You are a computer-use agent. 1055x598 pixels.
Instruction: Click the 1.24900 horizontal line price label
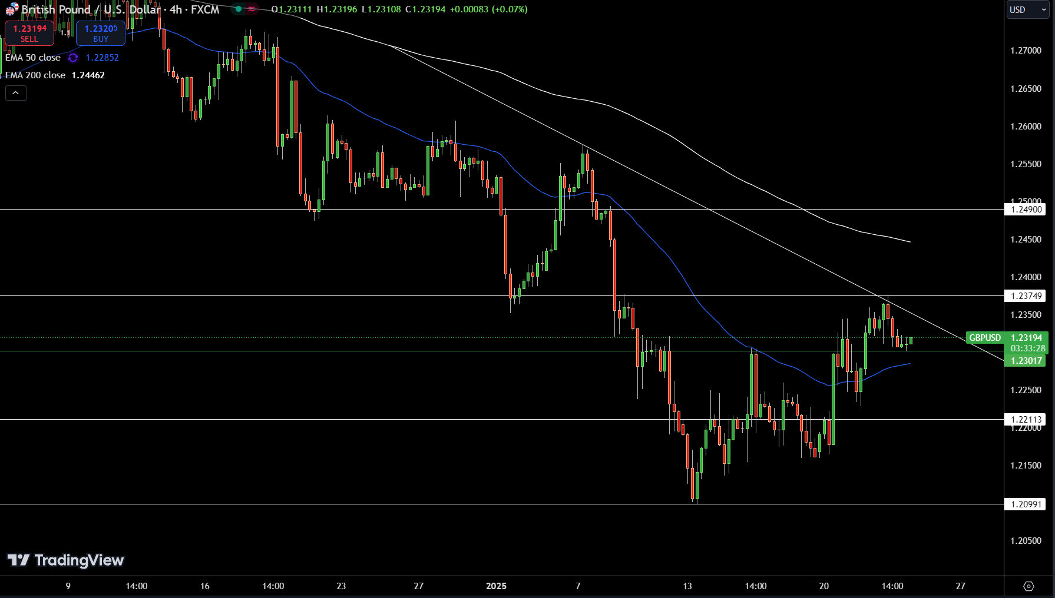coord(1026,210)
